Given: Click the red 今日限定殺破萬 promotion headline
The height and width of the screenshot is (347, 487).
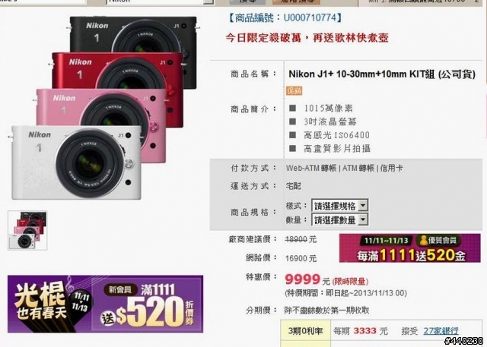Looking at the screenshot, I should point(307,38).
